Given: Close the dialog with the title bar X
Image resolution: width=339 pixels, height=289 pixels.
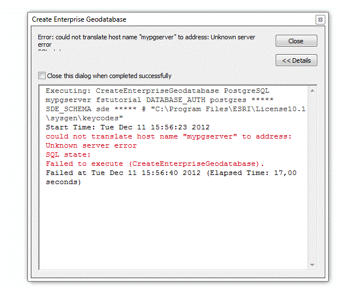Looking at the screenshot, I should [x=320, y=20].
